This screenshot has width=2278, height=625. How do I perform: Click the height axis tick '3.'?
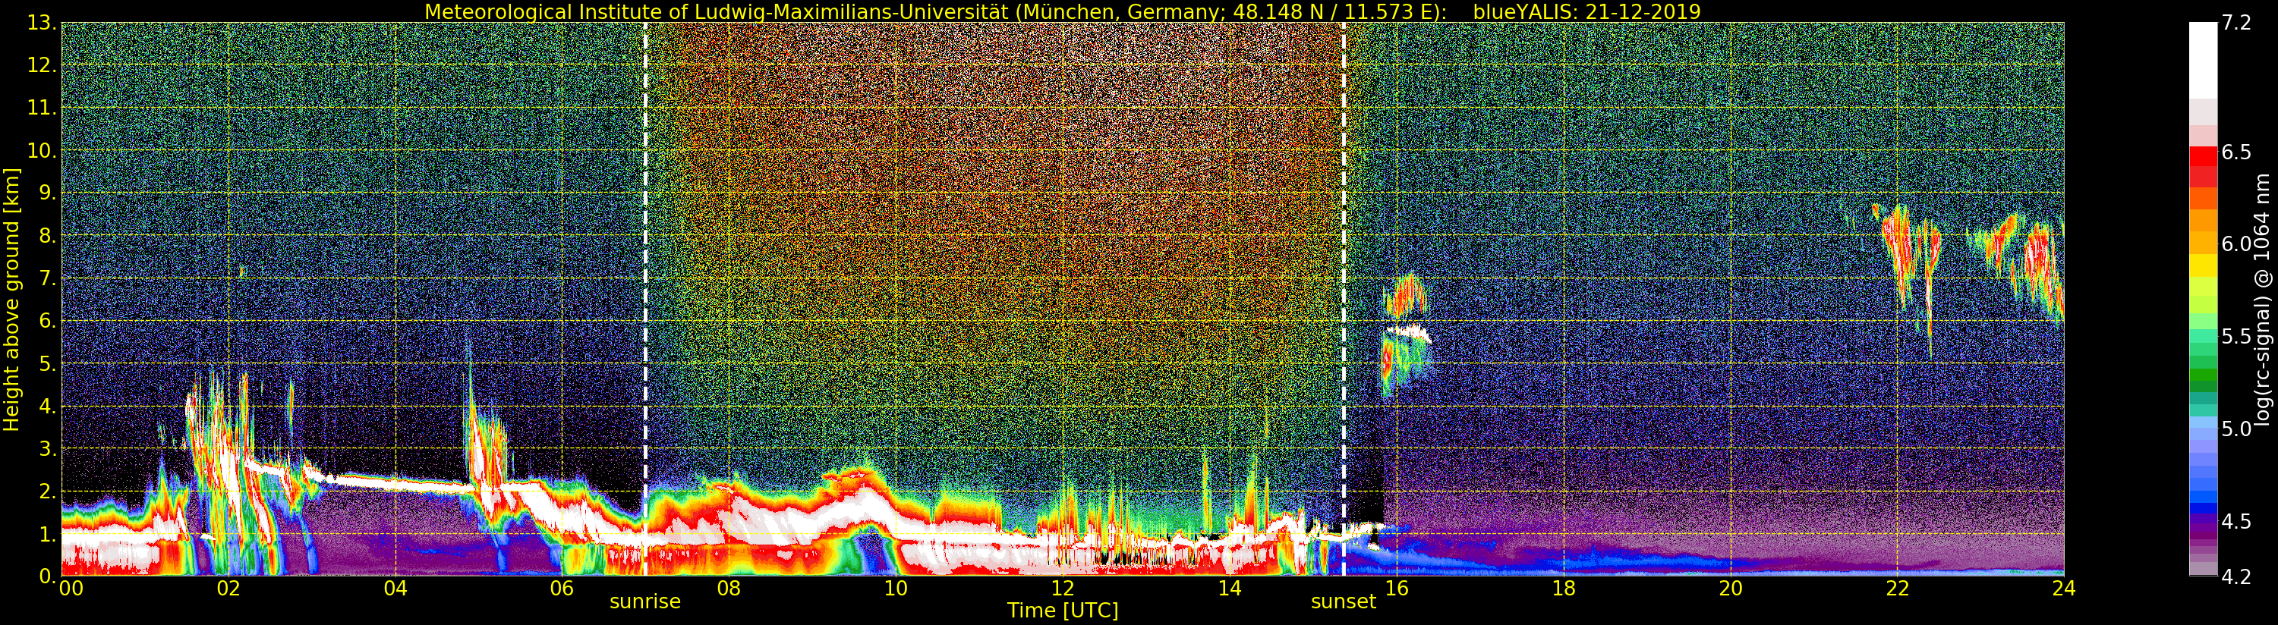tap(47, 448)
